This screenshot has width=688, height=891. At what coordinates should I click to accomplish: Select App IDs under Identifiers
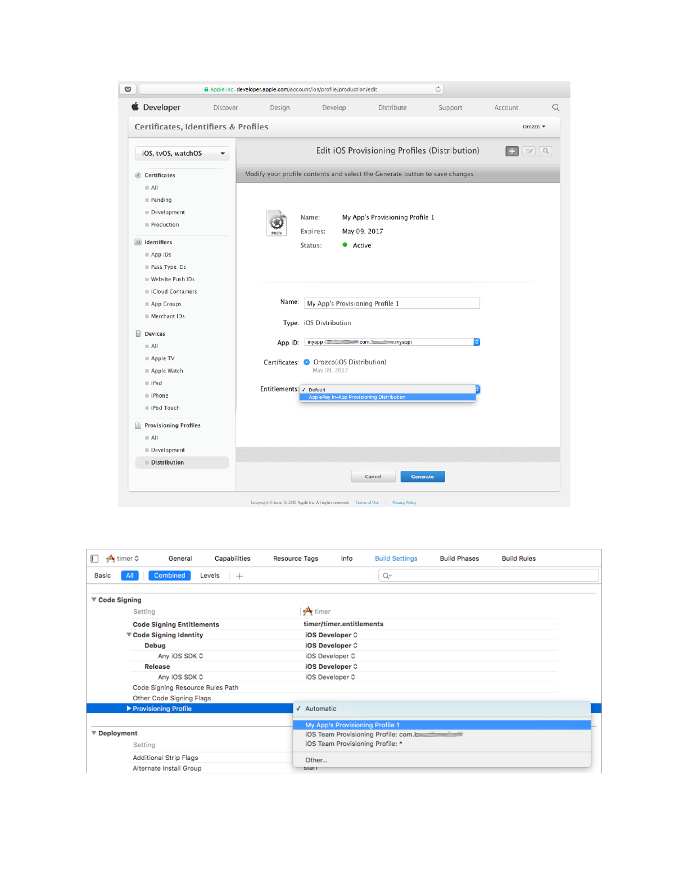(x=161, y=255)
